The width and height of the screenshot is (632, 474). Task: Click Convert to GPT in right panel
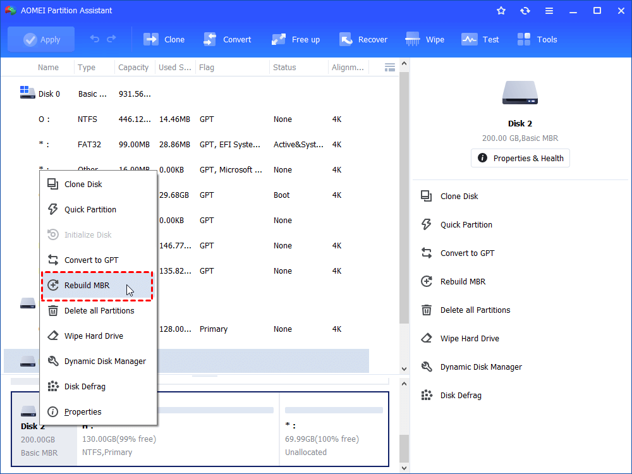pyautogui.click(x=458, y=253)
